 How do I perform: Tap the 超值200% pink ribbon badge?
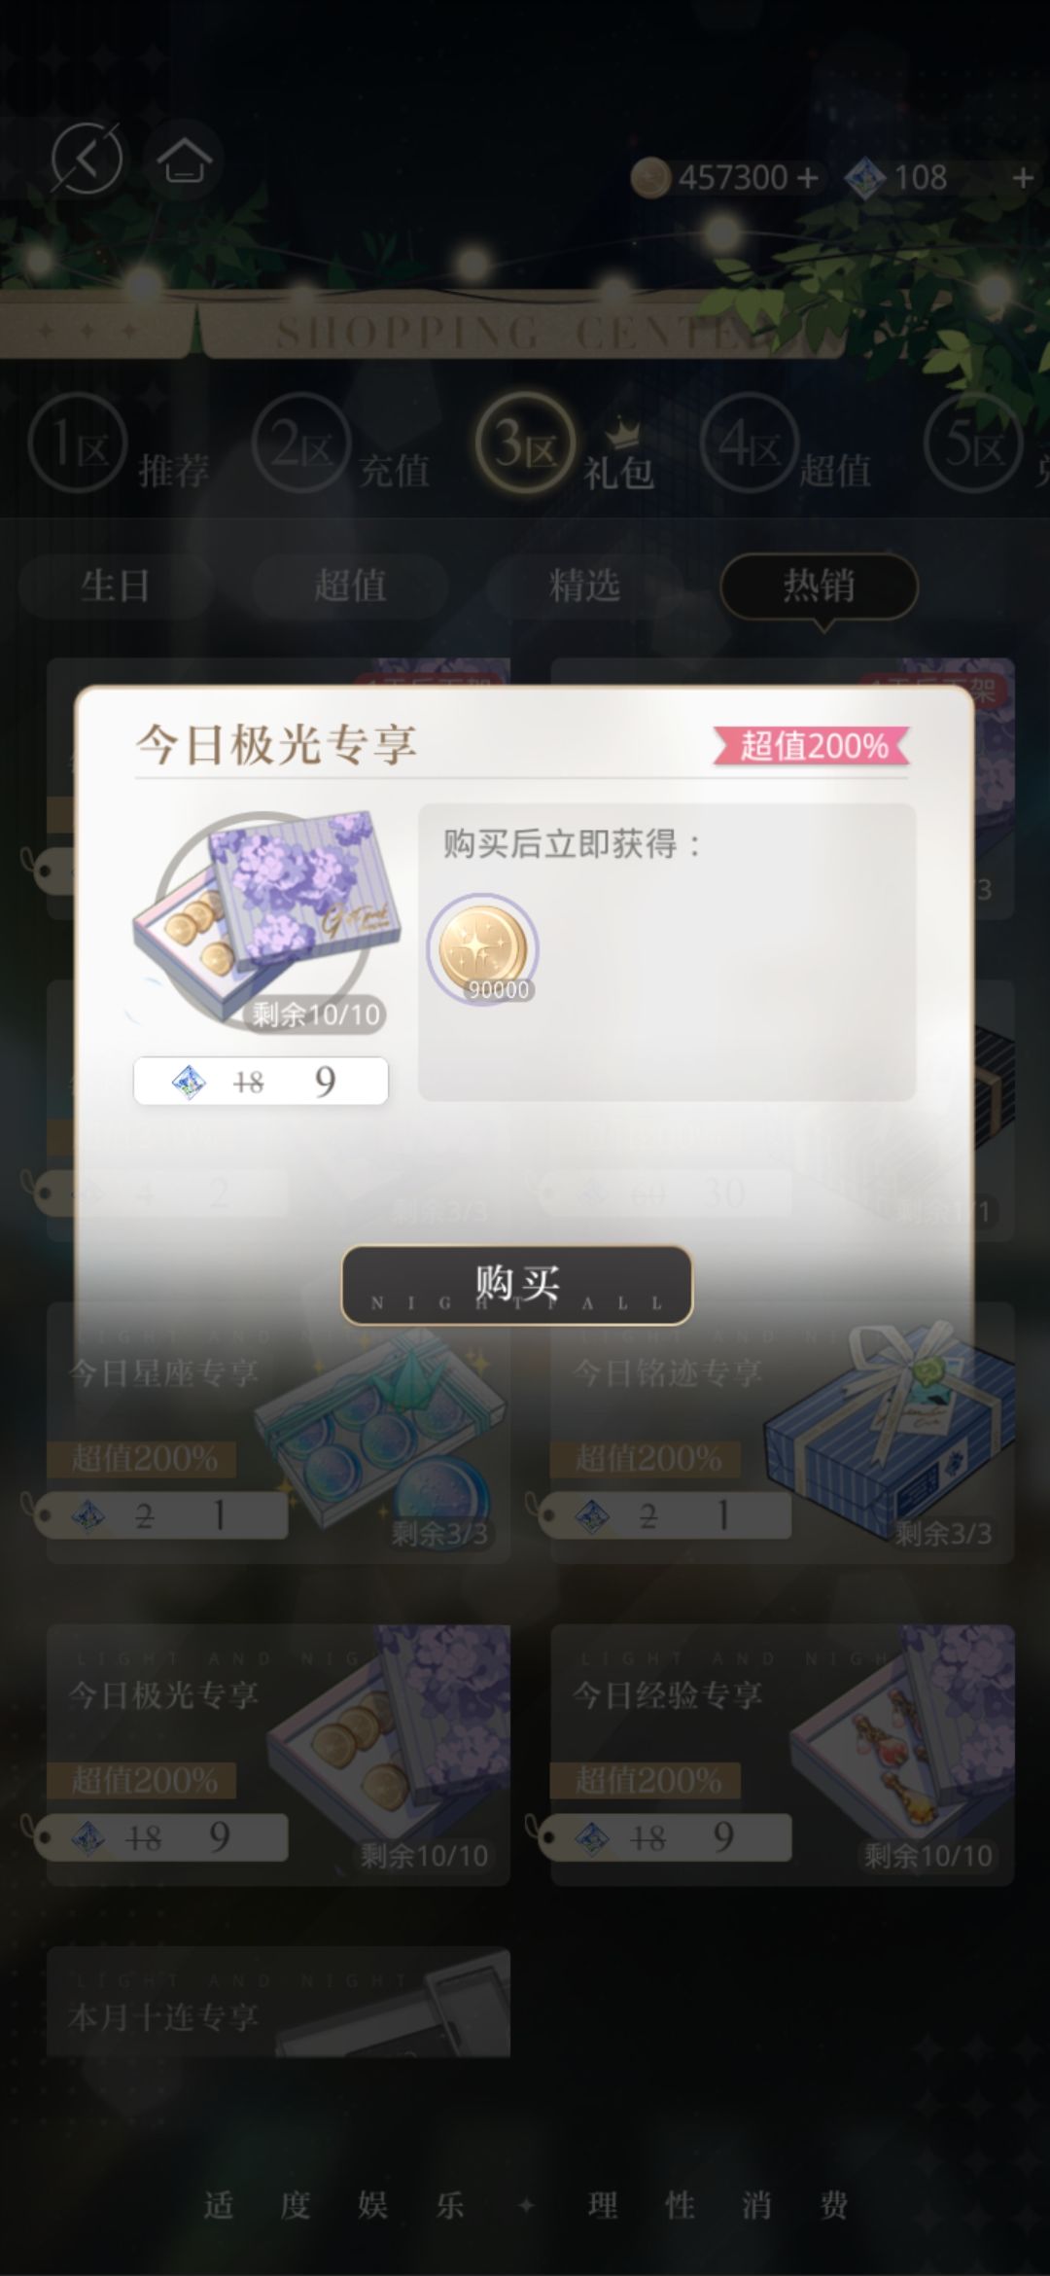(x=812, y=745)
